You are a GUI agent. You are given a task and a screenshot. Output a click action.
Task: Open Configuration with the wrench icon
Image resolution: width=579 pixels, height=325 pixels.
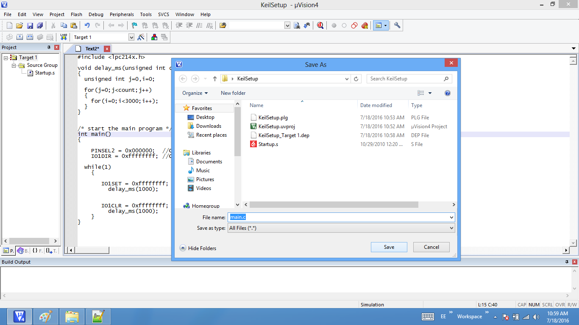coord(397,25)
